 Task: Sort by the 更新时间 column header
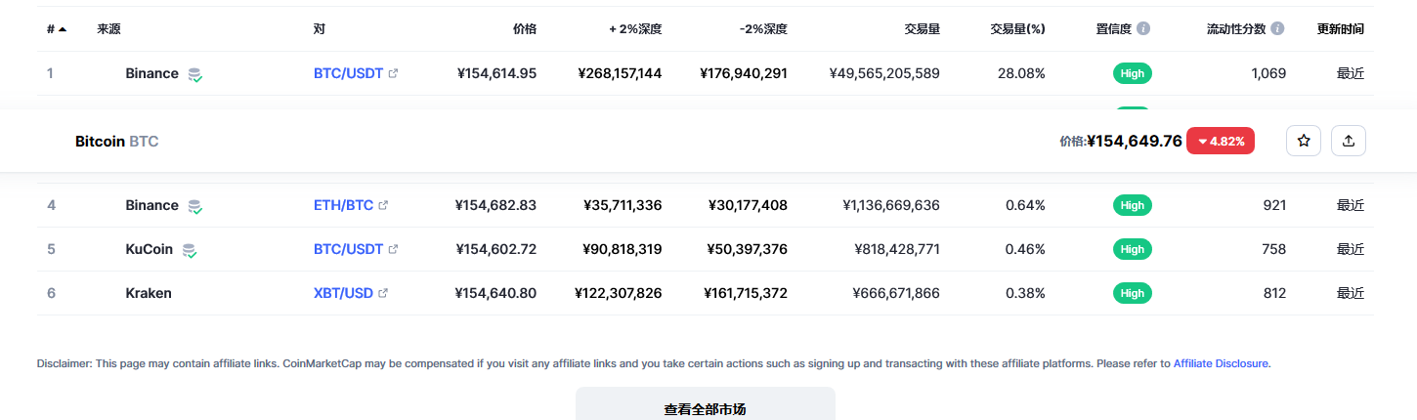point(1340,29)
